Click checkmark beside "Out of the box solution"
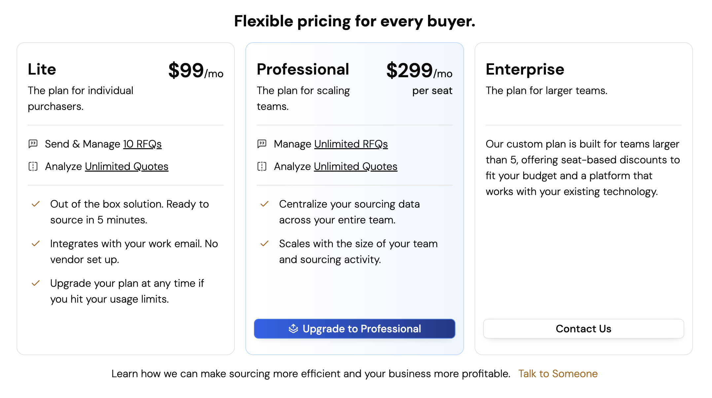 [x=36, y=204]
